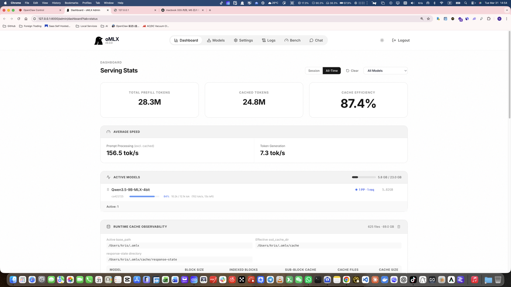This screenshot has width=511, height=287.
Task: Click the zoom magnifier icon in address bar
Action: 422,19
